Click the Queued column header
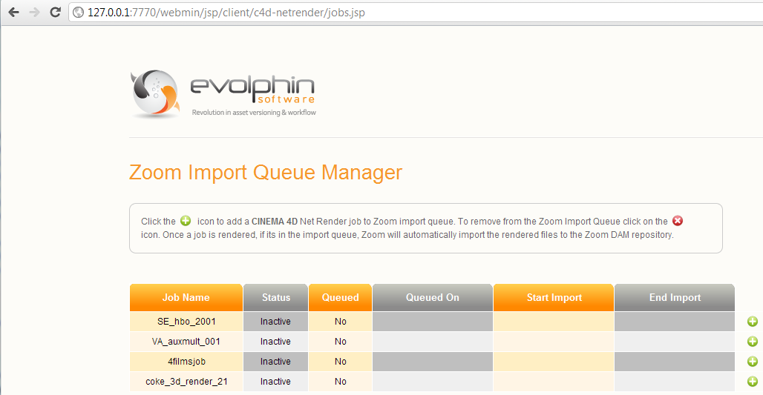Screen dimensions: 763x395 coord(340,297)
